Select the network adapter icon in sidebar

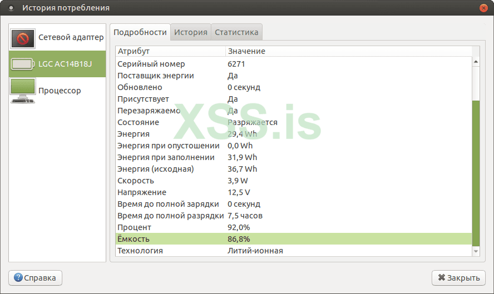(x=22, y=38)
